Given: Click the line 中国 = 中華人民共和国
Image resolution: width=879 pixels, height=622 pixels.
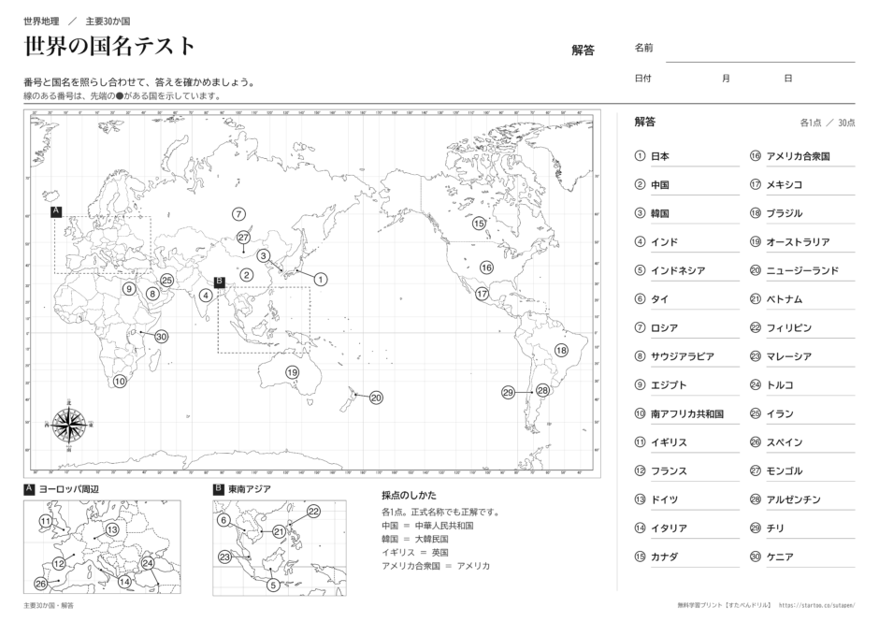Looking at the screenshot, I should tap(427, 526).
